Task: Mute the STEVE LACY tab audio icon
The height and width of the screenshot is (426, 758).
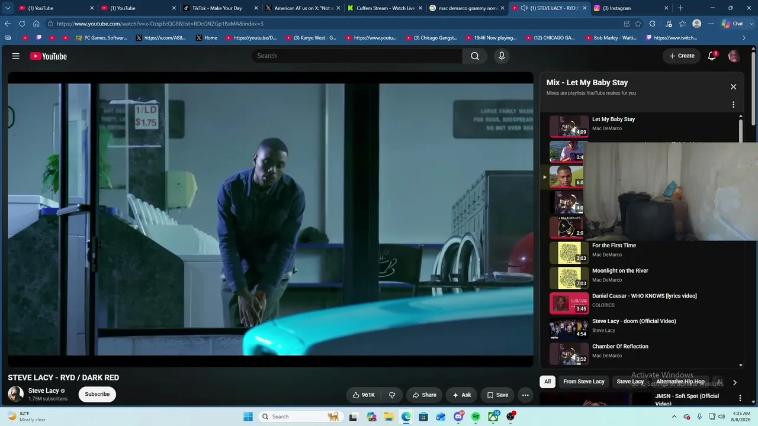Action: point(524,8)
